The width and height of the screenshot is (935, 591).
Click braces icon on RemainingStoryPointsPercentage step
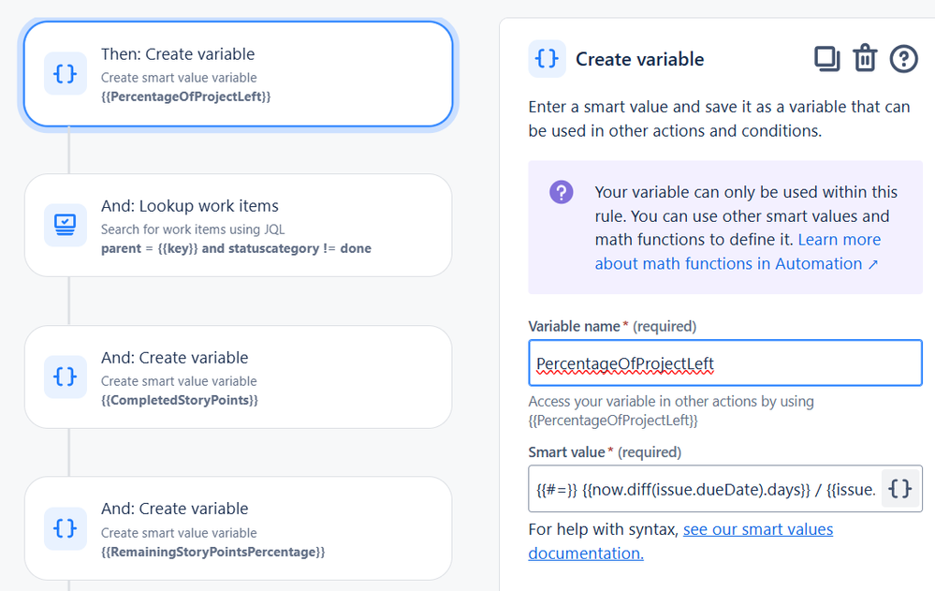[65, 528]
